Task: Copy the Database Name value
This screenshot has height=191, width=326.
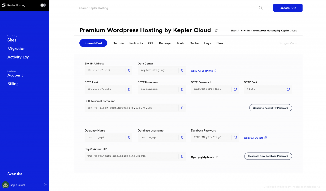Action: point(129,138)
